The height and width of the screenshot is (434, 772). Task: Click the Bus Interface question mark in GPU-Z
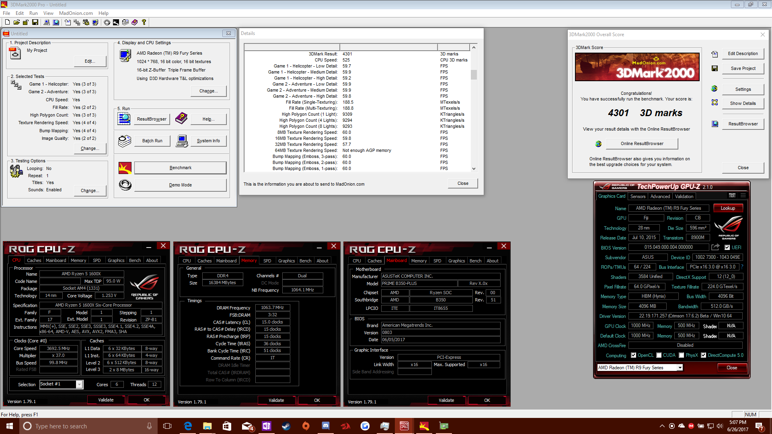coord(742,267)
